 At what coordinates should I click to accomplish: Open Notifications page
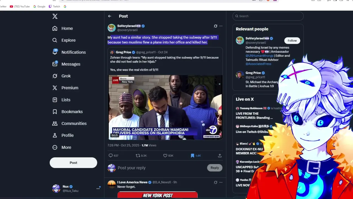69,52
